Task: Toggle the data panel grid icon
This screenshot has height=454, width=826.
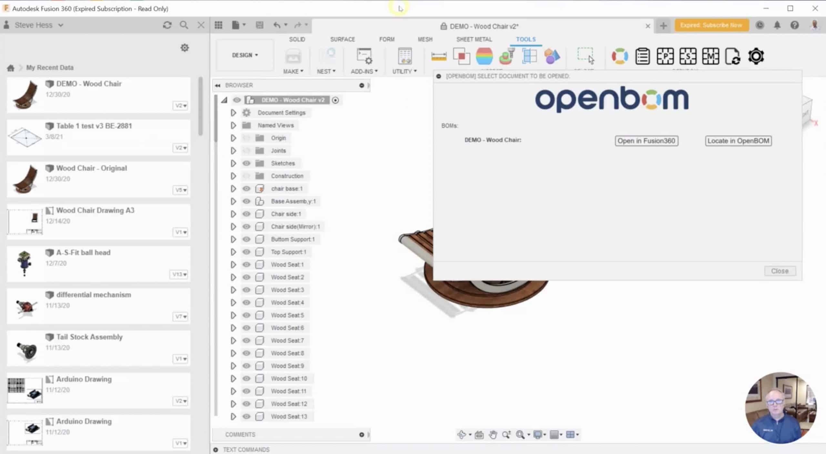Action: tap(218, 25)
